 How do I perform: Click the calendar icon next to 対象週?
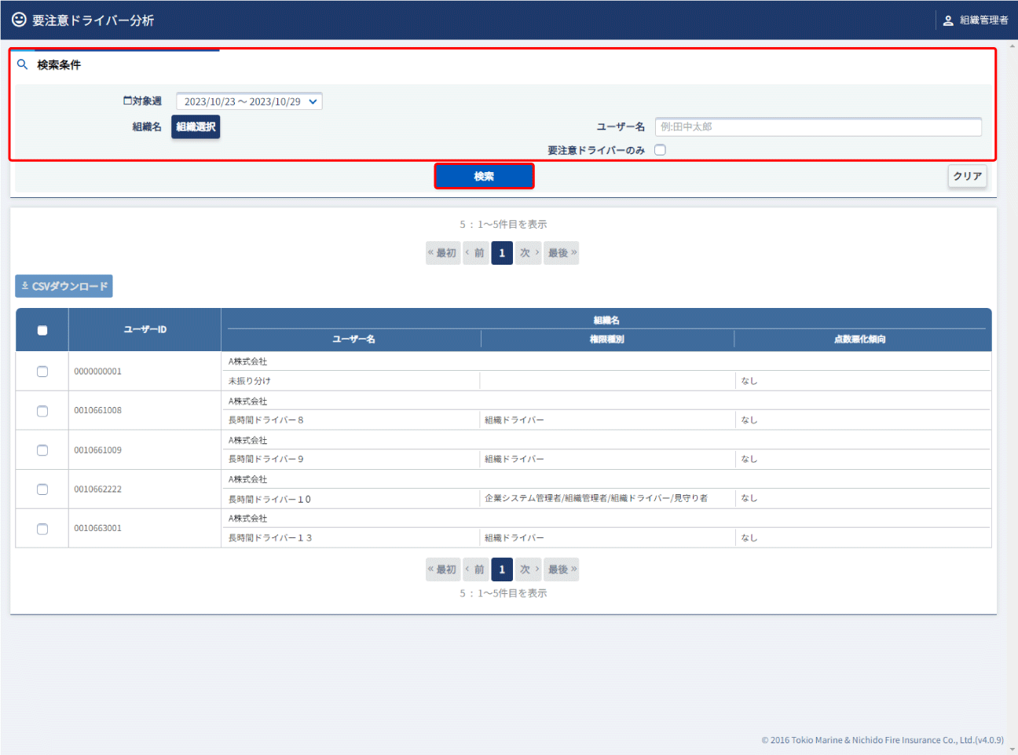point(127,101)
